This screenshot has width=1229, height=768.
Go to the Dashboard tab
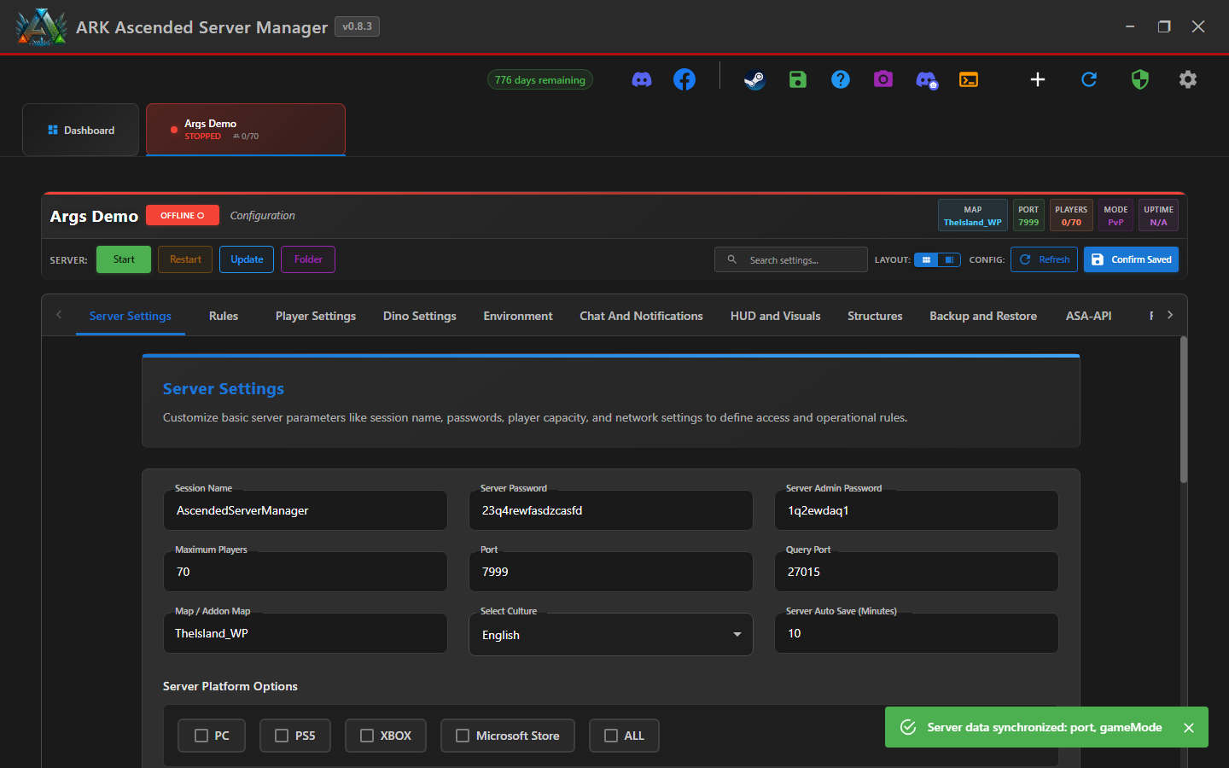point(81,130)
